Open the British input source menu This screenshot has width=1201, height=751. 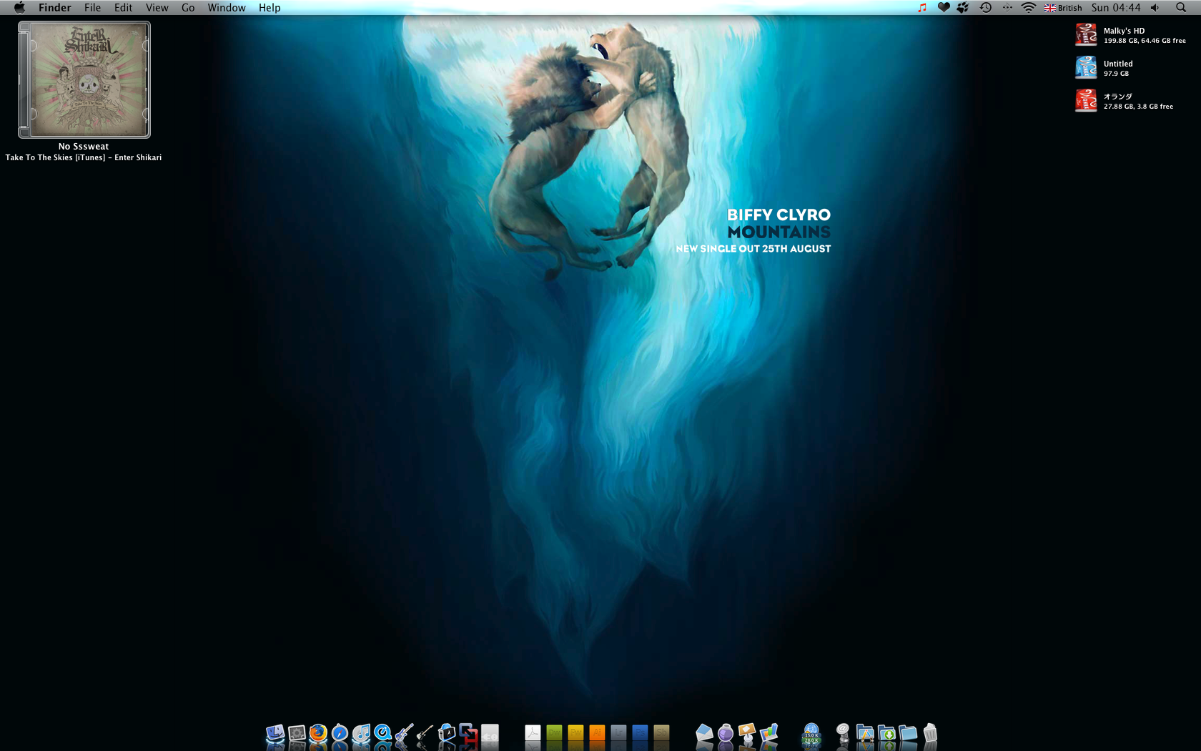(x=1063, y=8)
